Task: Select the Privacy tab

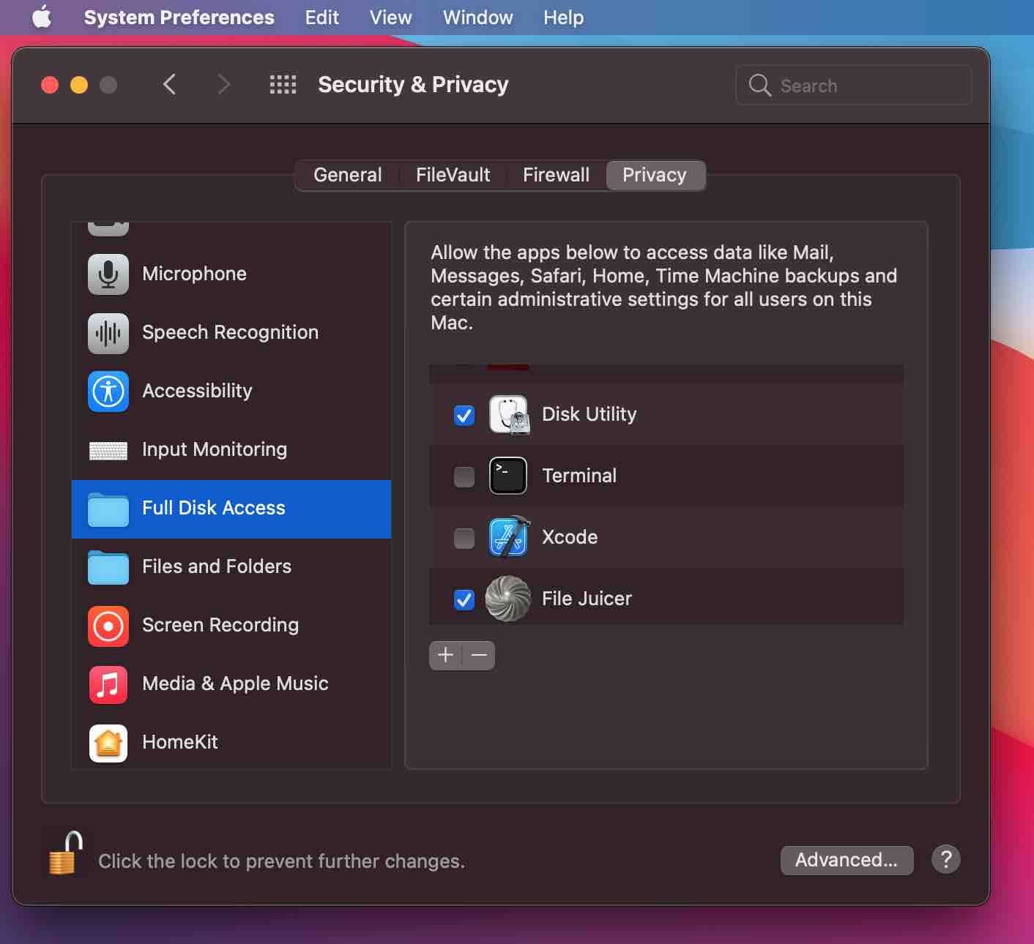Action: pos(655,175)
